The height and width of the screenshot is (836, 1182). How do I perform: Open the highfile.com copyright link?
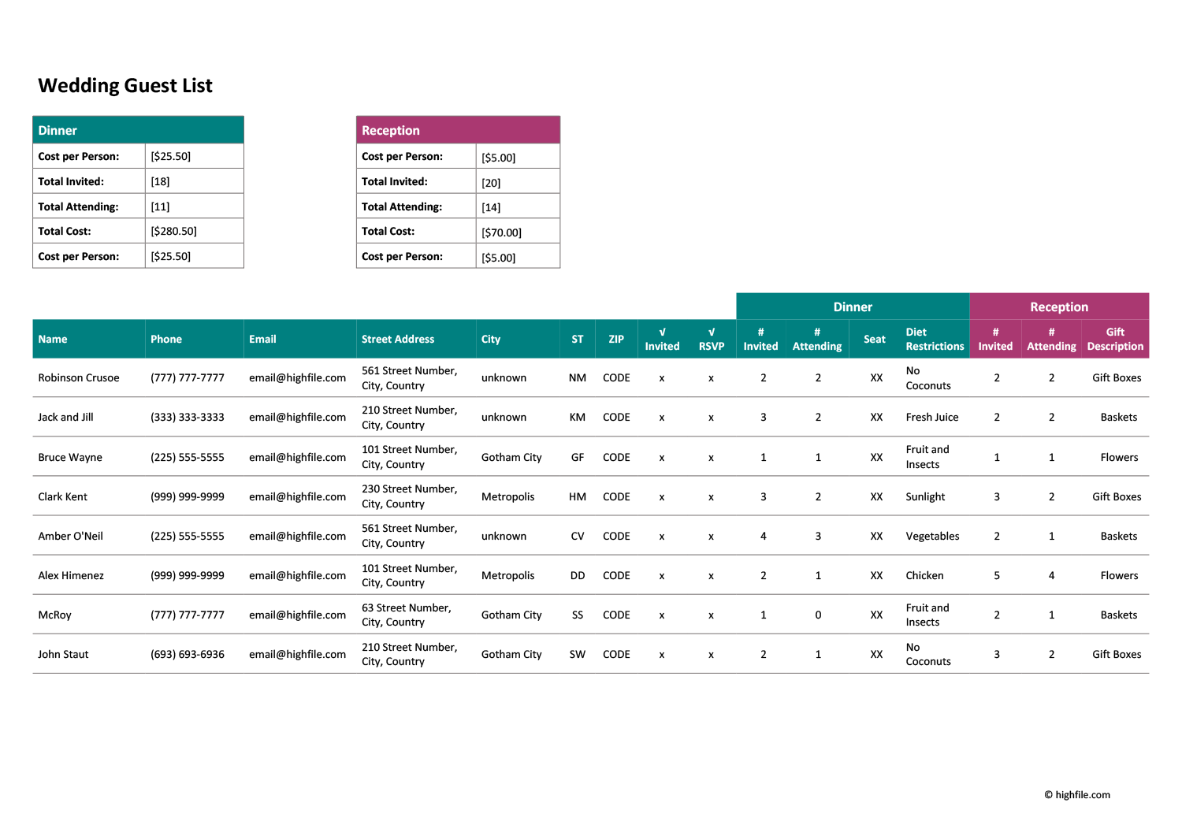click(1076, 795)
